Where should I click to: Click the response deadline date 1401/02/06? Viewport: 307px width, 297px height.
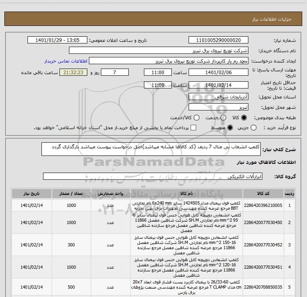218,73
